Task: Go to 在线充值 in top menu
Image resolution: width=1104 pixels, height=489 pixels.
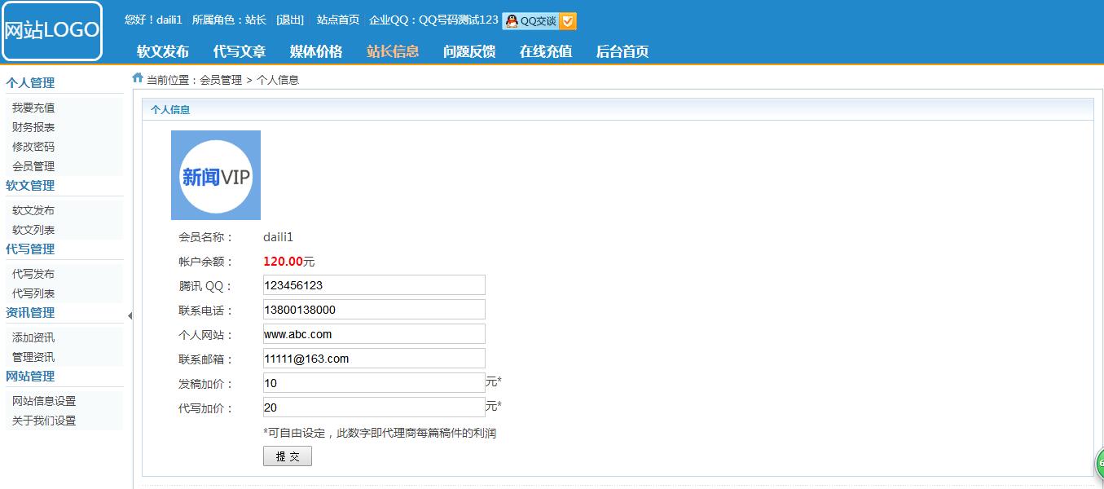Action: tap(546, 51)
